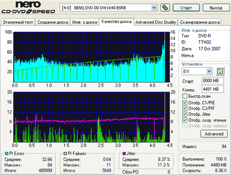Open the Инф. о диске tab
Screen dimensions: 231x175
click(85, 22)
